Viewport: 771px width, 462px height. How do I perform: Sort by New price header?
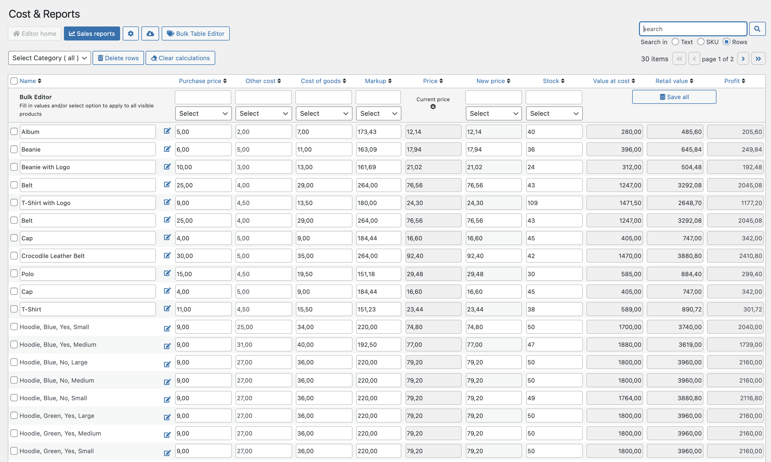pyautogui.click(x=493, y=81)
